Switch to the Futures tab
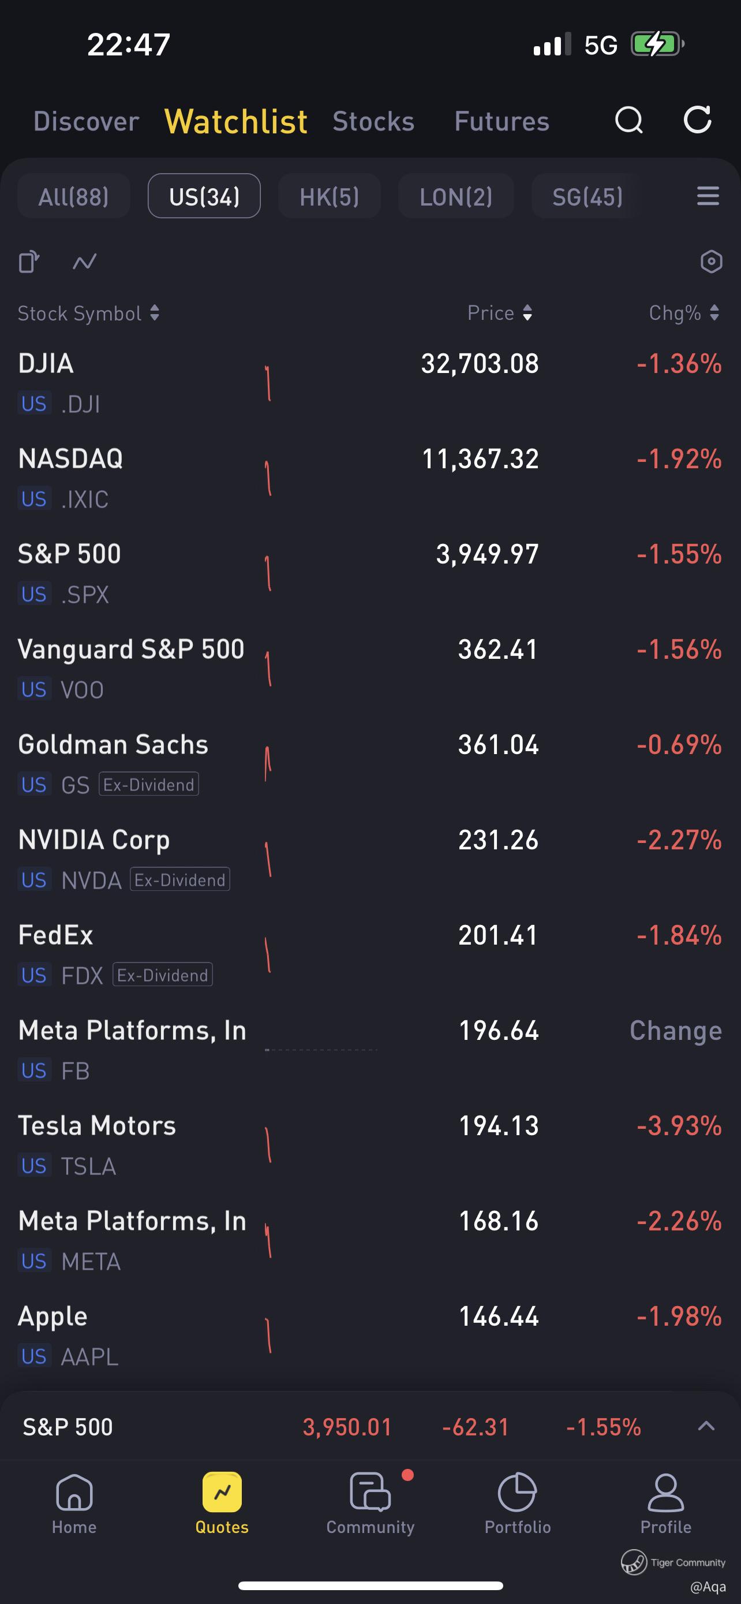Image resolution: width=741 pixels, height=1604 pixels. (502, 121)
